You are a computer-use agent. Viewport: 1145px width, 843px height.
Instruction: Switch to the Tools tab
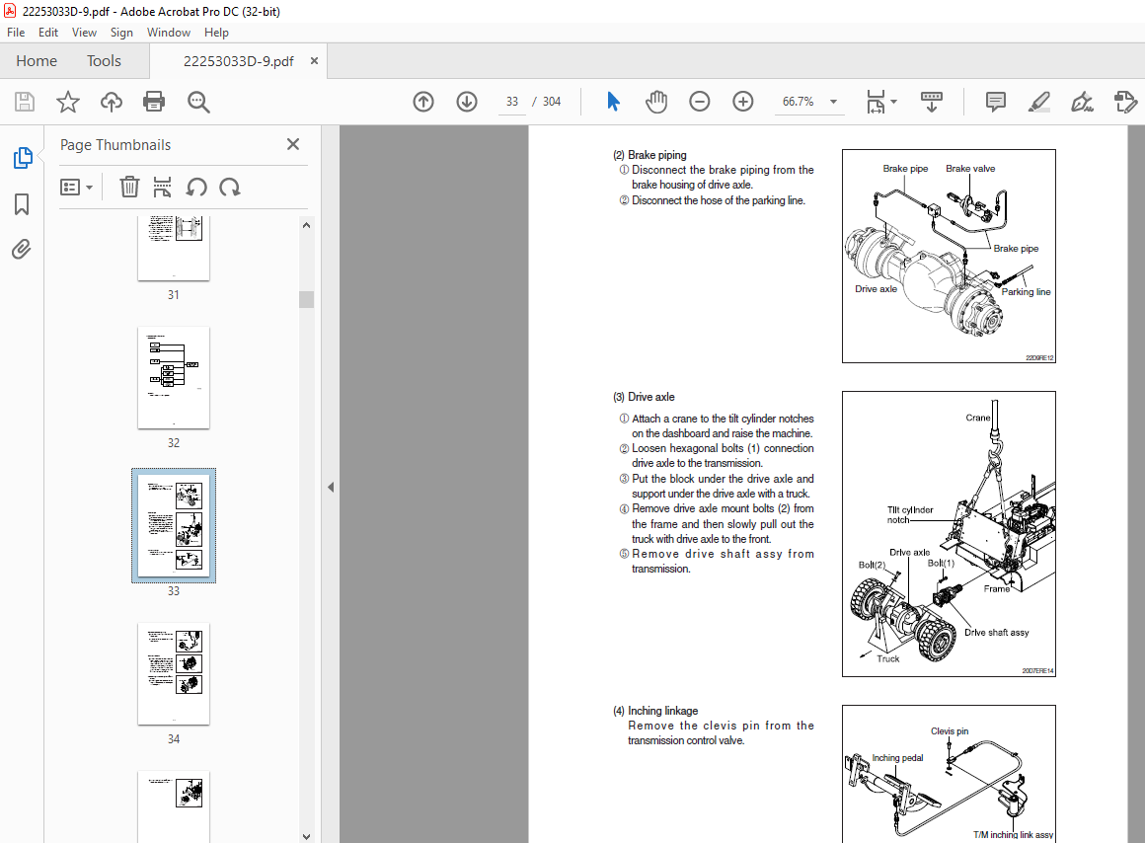[104, 60]
